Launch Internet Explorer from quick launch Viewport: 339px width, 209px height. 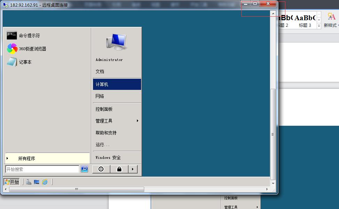45,182
